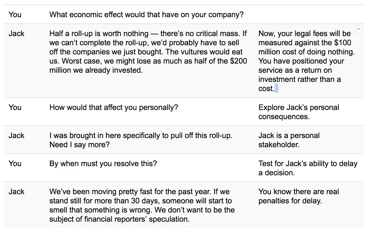Screen dimensions: 367x232
Task: Click "How would that affect you personally?" cell
Action: tap(114, 107)
